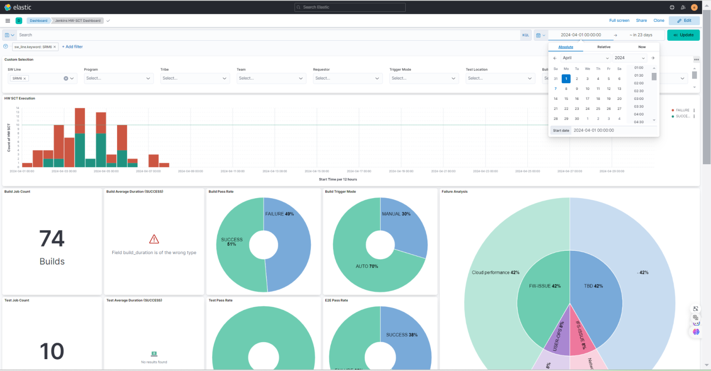Viewport: 711px width, 371px height.
Task: Click the Edit button
Action: click(684, 21)
